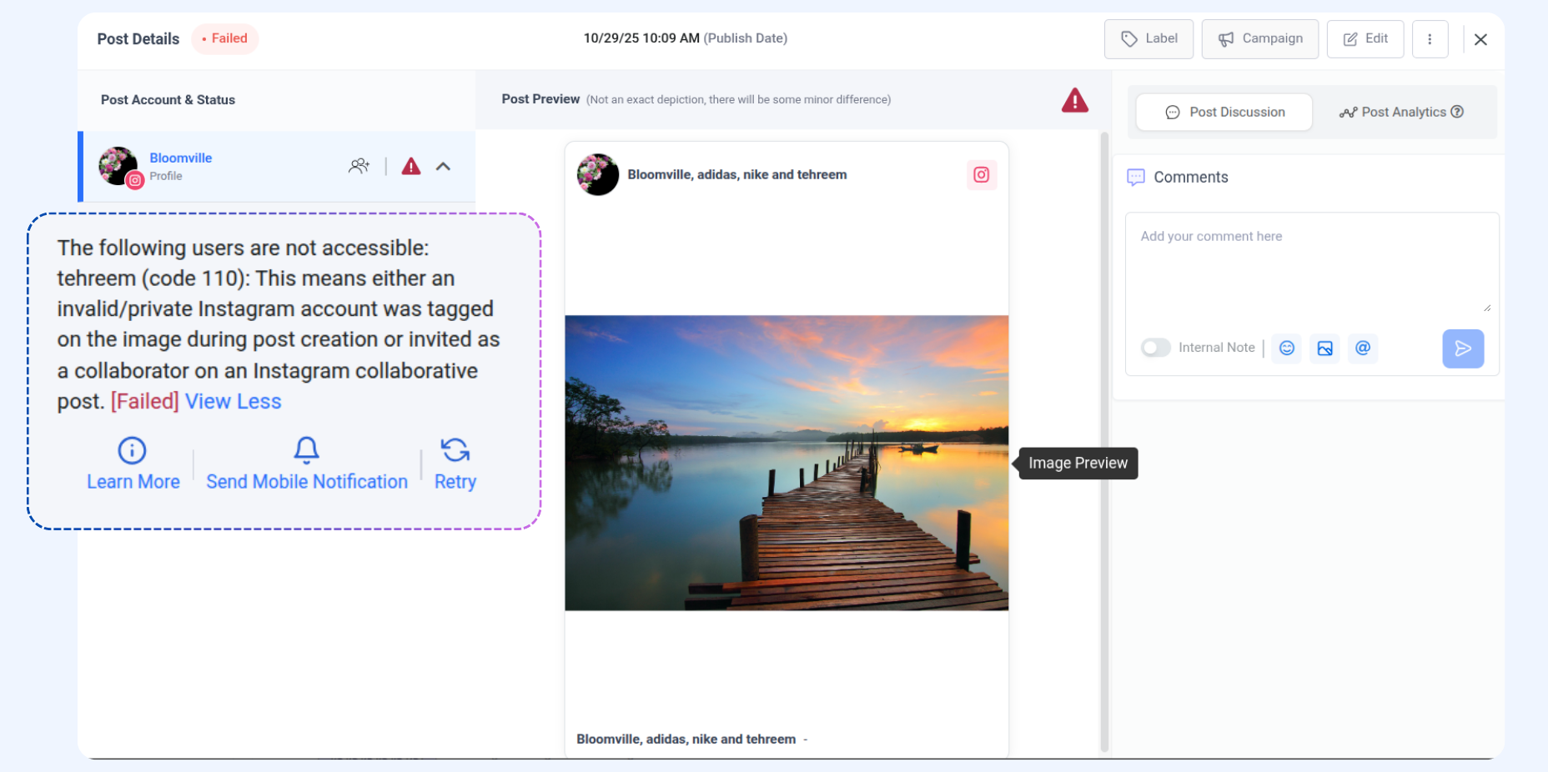Click the post preview vertical scrollbar
This screenshot has width=1548, height=772.
pyautogui.click(x=1104, y=442)
